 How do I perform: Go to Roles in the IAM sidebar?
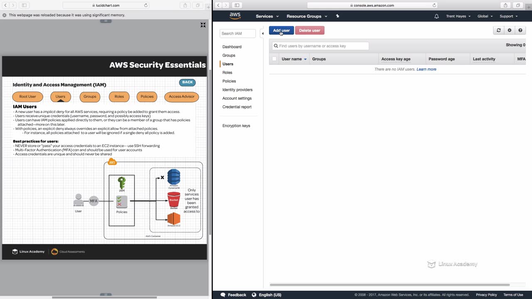[x=227, y=73]
